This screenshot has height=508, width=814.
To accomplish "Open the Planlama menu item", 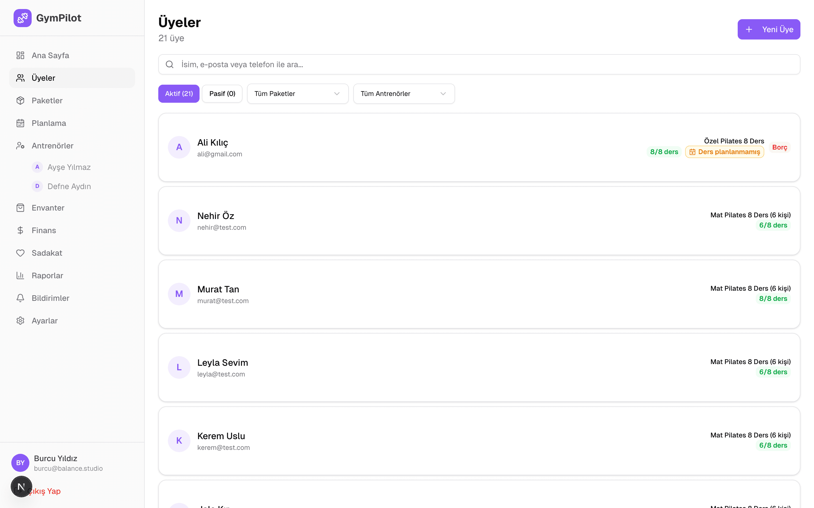I will point(72,123).
